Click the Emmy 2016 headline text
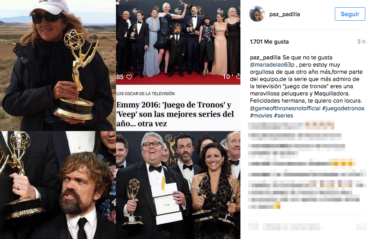 (x=175, y=114)
